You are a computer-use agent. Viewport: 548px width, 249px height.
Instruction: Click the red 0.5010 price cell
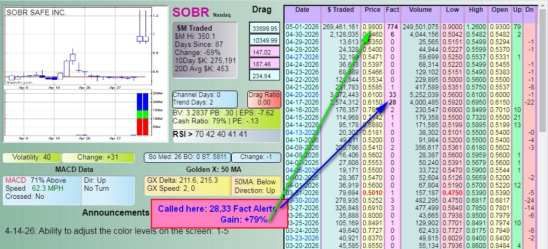pos(372,193)
